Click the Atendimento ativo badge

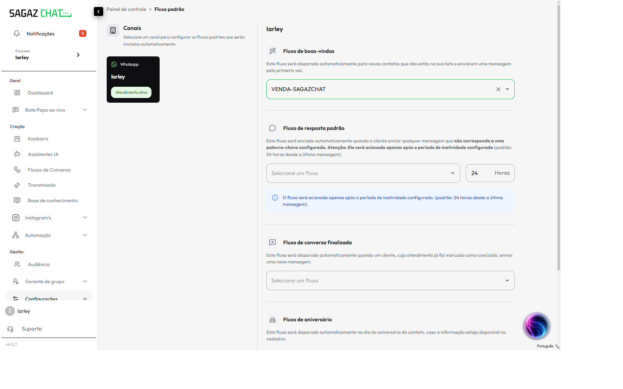(x=131, y=92)
